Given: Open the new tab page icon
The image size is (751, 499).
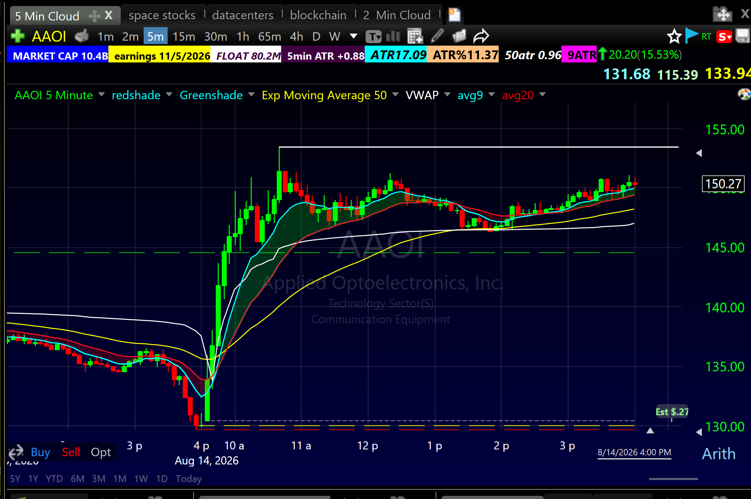Looking at the screenshot, I should tap(454, 15).
